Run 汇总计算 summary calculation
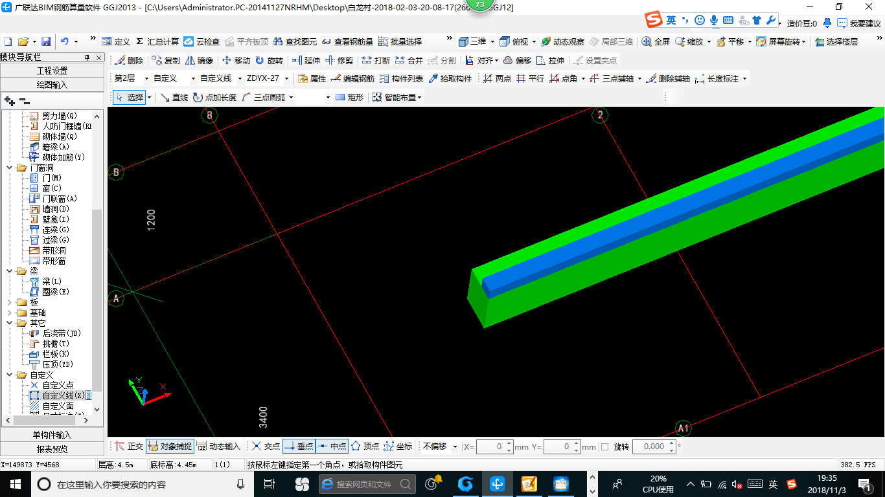This screenshot has height=497, width=885. [157, 41]
